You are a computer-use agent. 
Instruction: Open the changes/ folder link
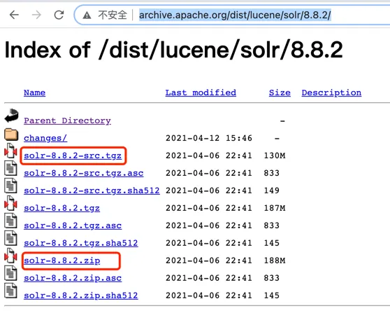(x=45, y=139)
